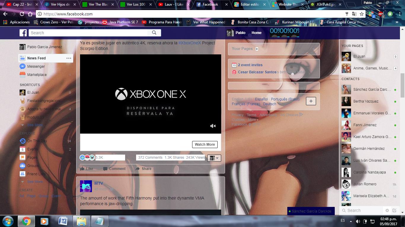Viewport: 405px width, 227px height.
Task: Expand the More footer links menu
Action: point(253,120)
